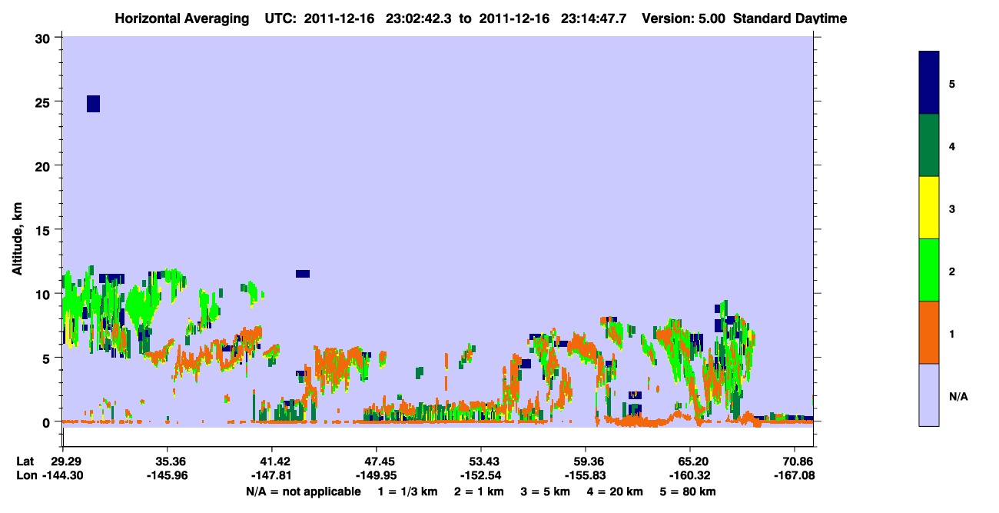Click longitude value '-145.96'
Viewport: 999px width, 513px height.
pos(168,476)
